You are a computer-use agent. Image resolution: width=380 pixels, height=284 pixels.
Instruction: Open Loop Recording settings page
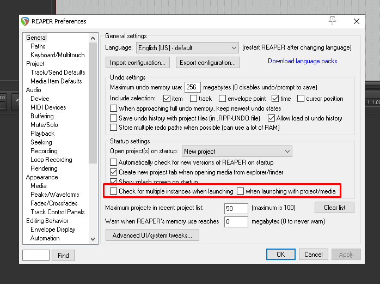(x=51, y=160)
